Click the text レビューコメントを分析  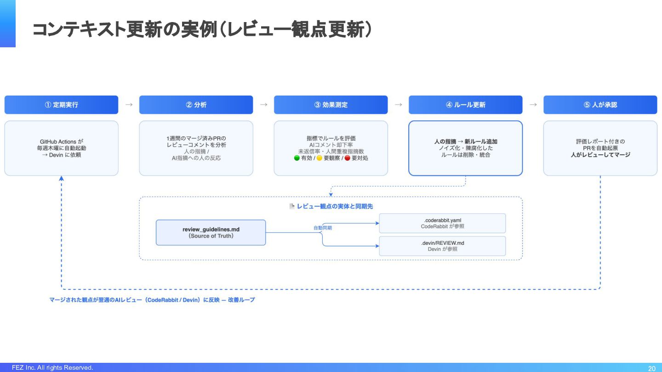click(196, 145)
